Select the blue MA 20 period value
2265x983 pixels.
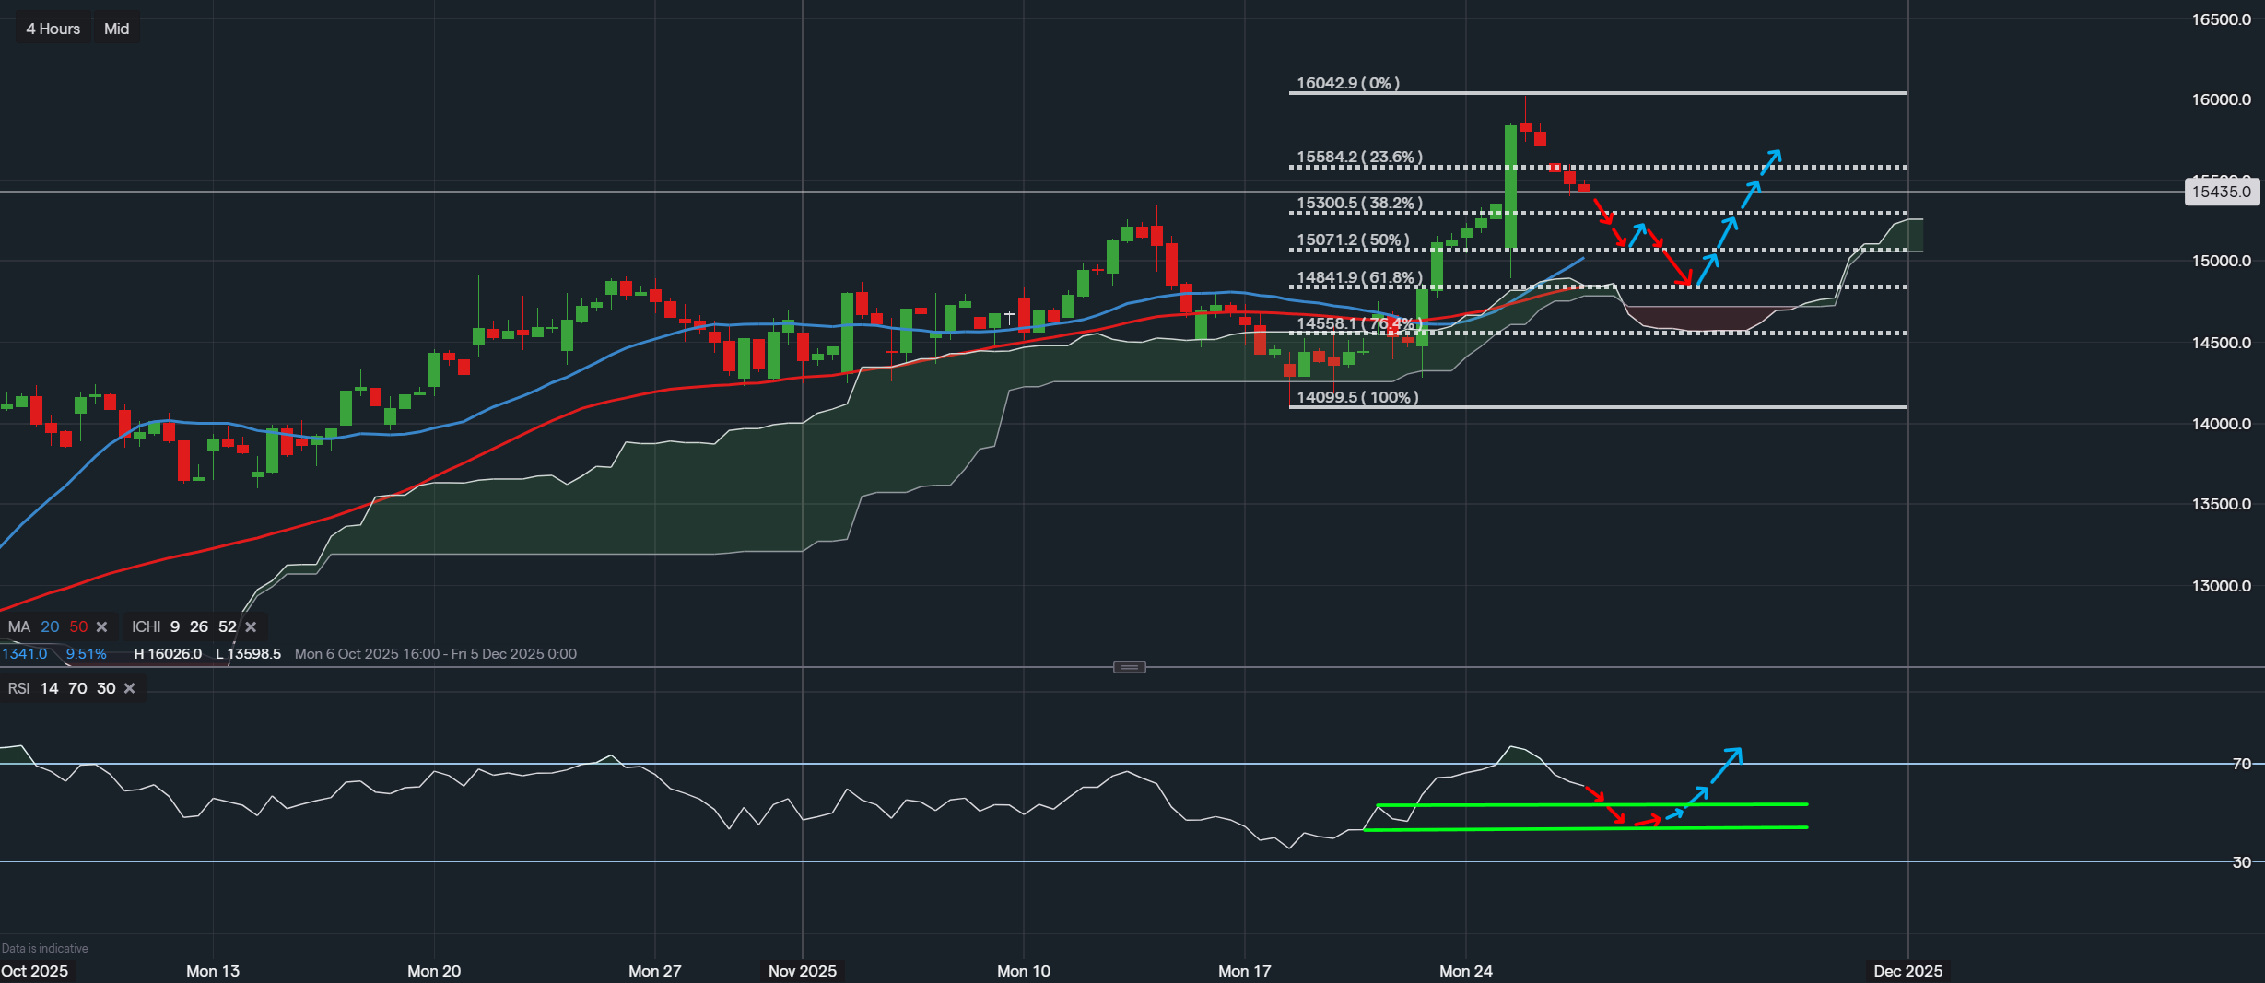pos(50,627)
